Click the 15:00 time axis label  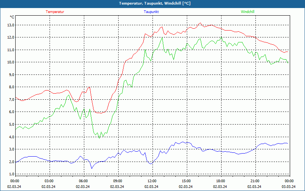click(x=186, y=181)
